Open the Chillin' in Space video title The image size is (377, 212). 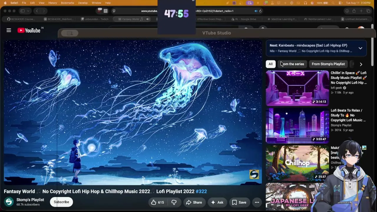click(x=349, y=78)
